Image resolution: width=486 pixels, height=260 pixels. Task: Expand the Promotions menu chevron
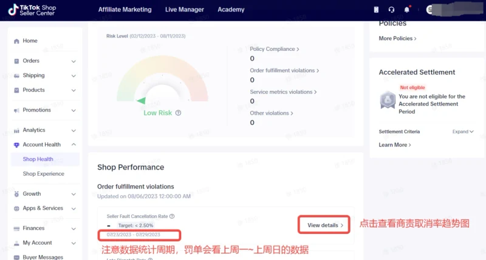(x=74, y=110)
